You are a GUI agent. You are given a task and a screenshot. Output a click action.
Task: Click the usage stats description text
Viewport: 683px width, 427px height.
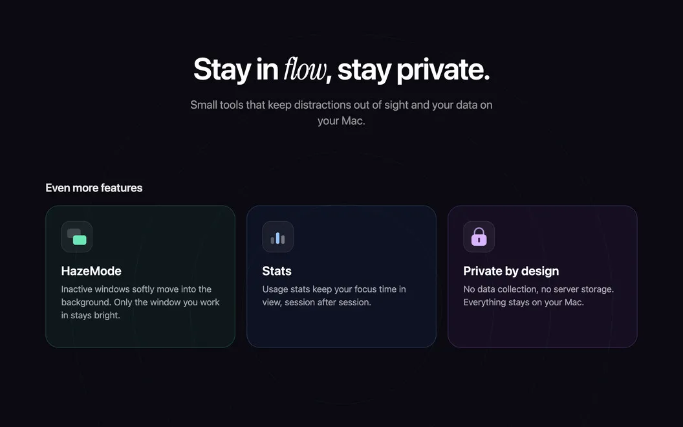(x=334, y=296)
